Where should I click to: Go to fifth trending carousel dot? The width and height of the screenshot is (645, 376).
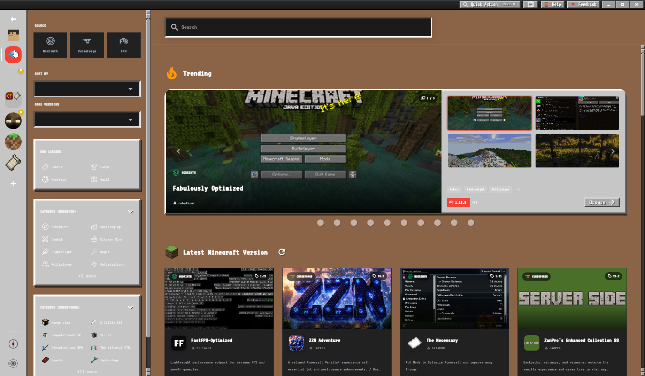coord(387,222)
